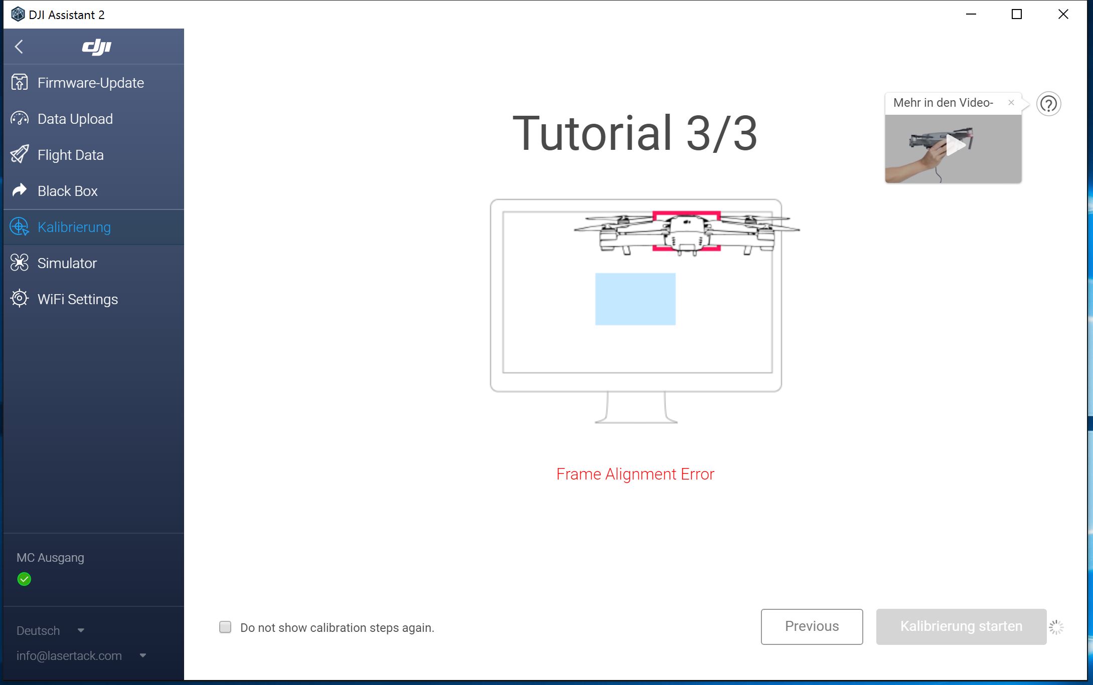Open DJI video tutorial thumbnail
Viewport: 1093px width, 685px height.
click(x=952, y=147)
